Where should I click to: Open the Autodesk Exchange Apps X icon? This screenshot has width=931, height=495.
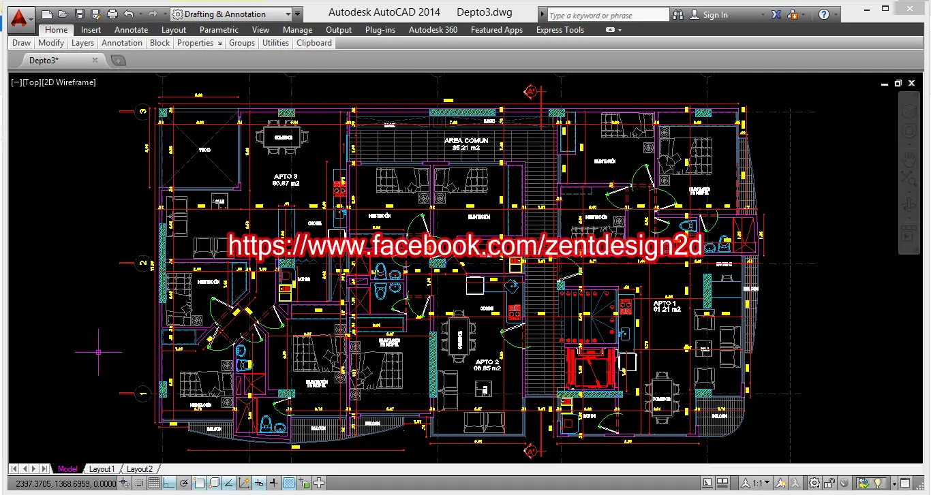point(776,14)
